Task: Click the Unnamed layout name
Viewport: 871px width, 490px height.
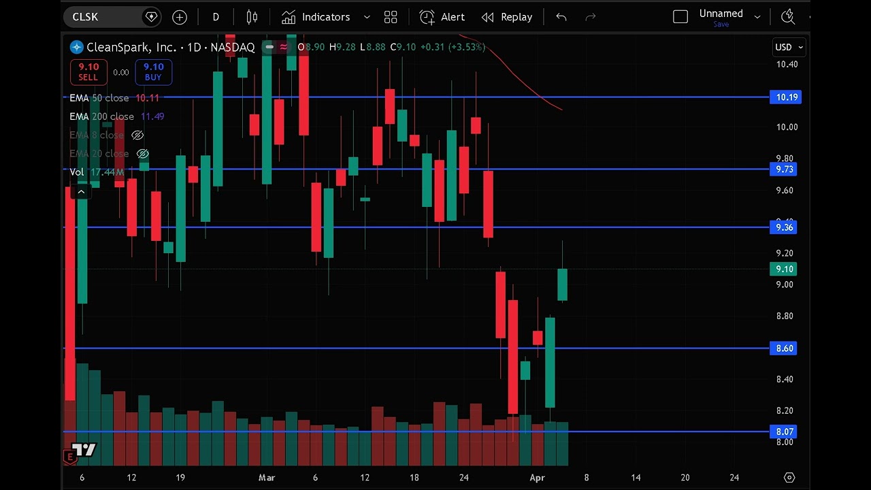Action: pyautogui.click(x=721, y=14)
